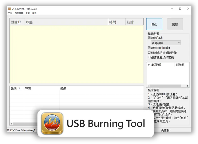Minimize the USB_Burning_Tool window
Viewport: 198px width, 144px height.
tap(172, 9)
